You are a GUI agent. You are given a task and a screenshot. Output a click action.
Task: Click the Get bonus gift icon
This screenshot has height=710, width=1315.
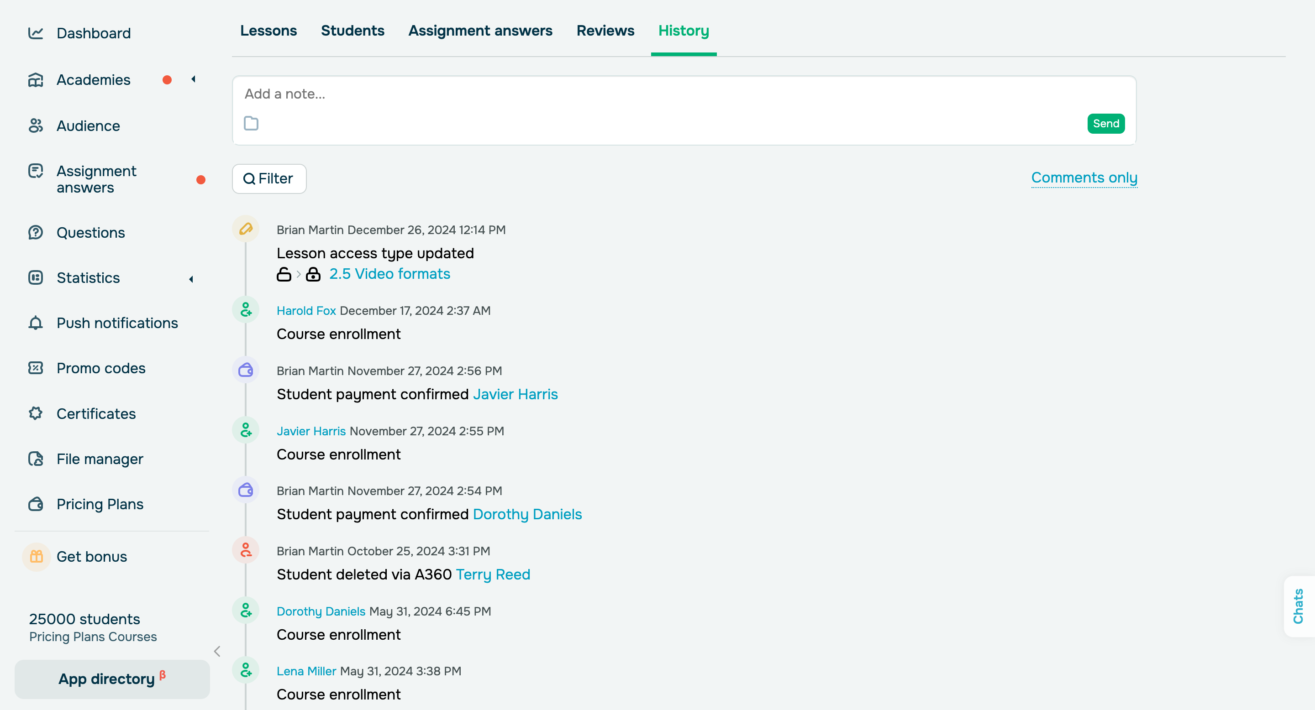(36, 557)
